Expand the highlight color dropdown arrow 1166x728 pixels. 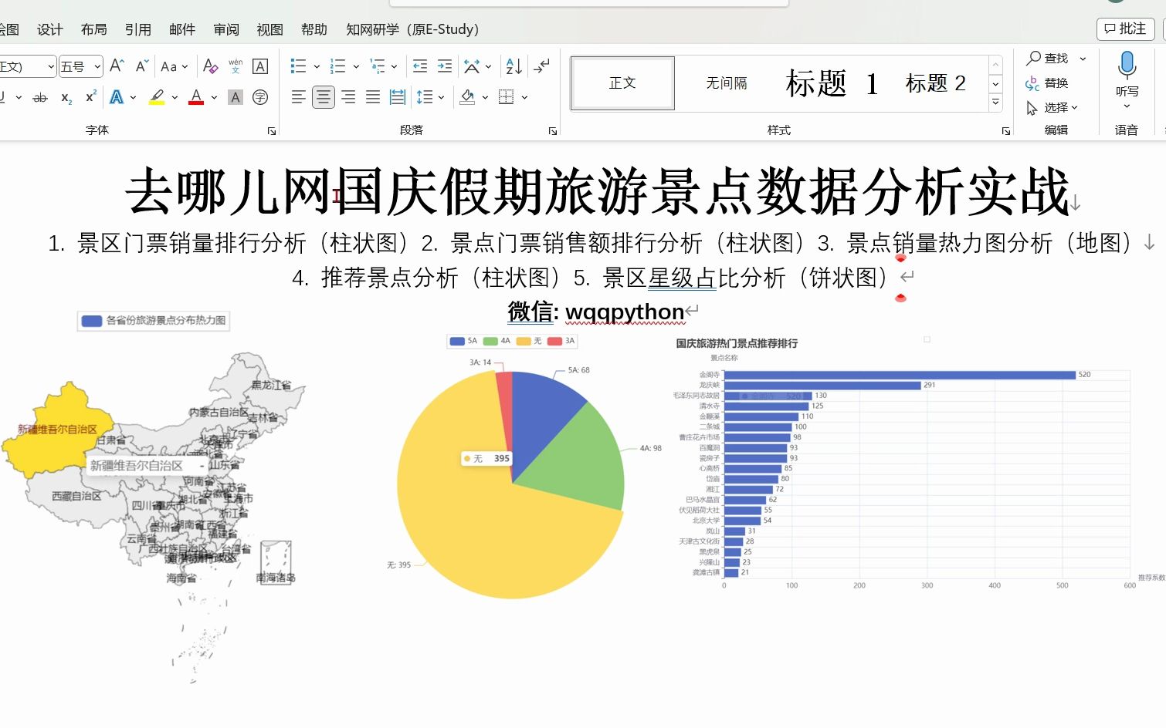(175, 97)
